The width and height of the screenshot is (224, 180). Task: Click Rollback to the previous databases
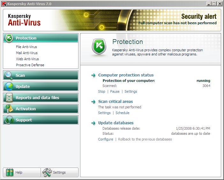(145, 139)
